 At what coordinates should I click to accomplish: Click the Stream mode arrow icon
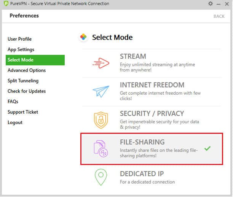(101, 63)
